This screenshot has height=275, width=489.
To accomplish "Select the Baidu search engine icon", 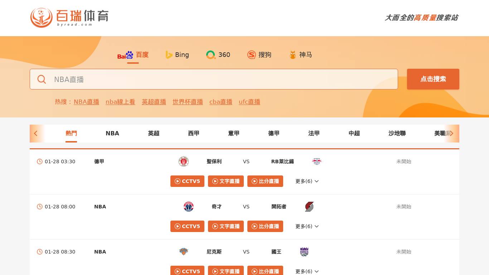I will coord(125,55).
